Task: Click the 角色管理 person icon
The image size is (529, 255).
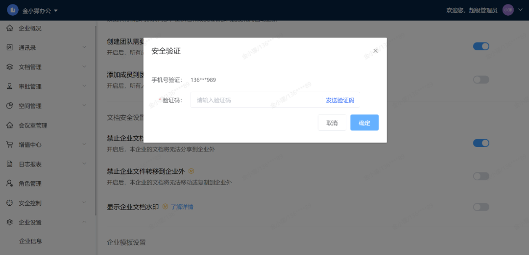Action: point(10,184)
